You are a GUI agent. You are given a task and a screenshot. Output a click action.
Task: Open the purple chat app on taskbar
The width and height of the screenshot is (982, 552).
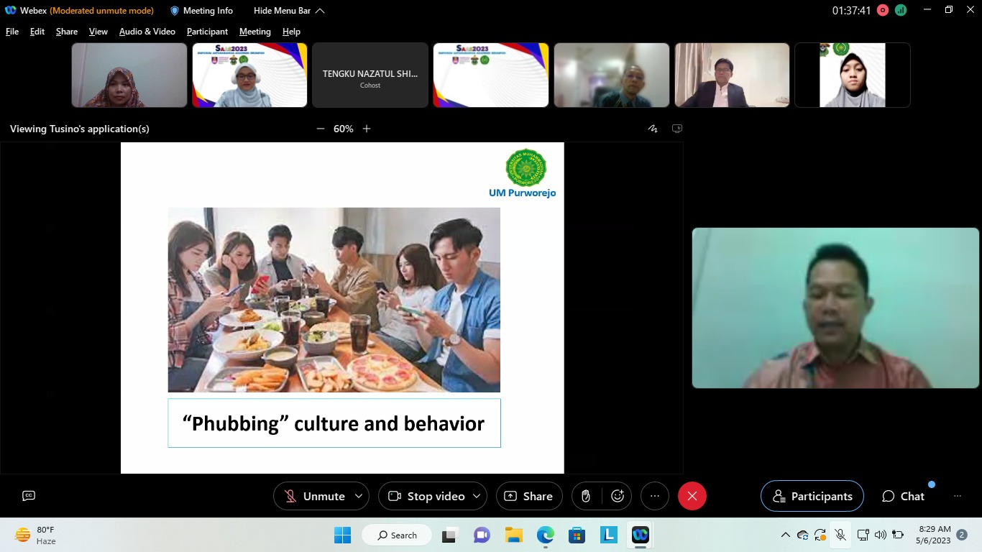point(482,535)
